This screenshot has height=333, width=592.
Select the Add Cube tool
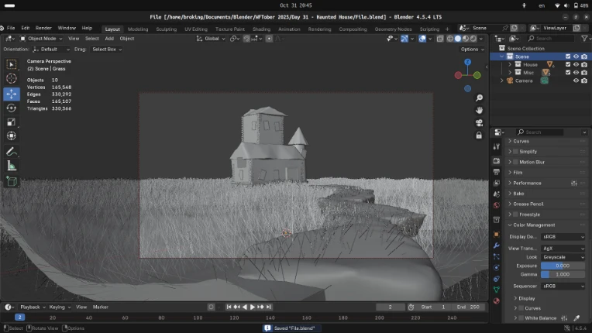click(x=12, y=181)
